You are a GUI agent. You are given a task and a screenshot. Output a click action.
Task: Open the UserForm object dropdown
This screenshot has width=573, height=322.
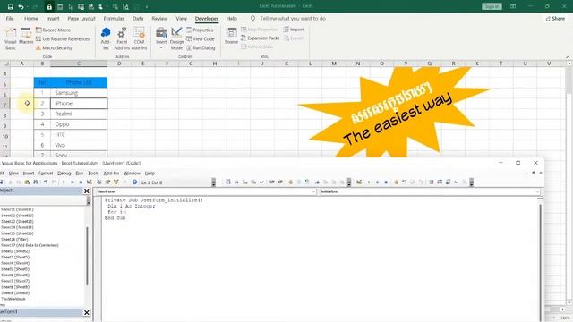[x=313, y=191]
